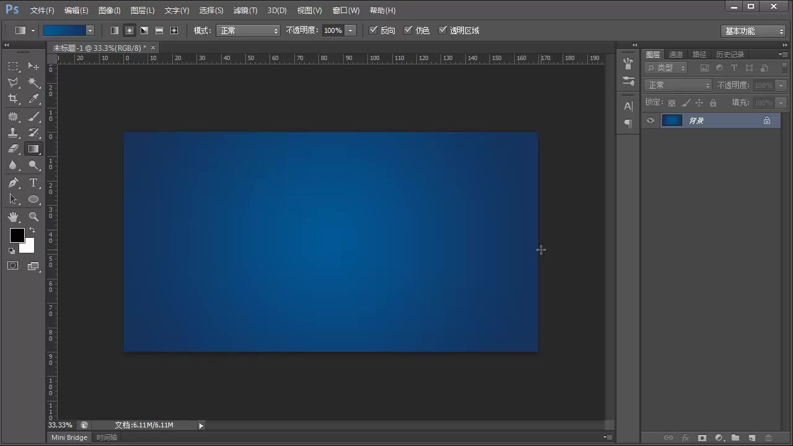Select the Eyedropper tool
This screenshot has height=446, width=793.
(x=33, y=98)
